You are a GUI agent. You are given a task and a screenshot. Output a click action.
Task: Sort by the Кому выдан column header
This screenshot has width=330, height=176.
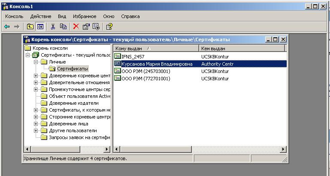[156, 49]
